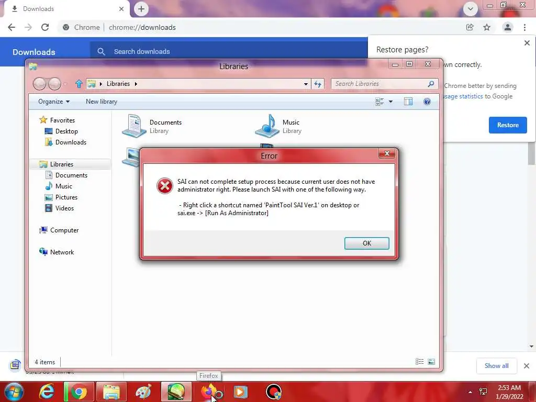Click Chrome's back arrow
This screenshot has width=536, height=402.
tap(12, 27)
